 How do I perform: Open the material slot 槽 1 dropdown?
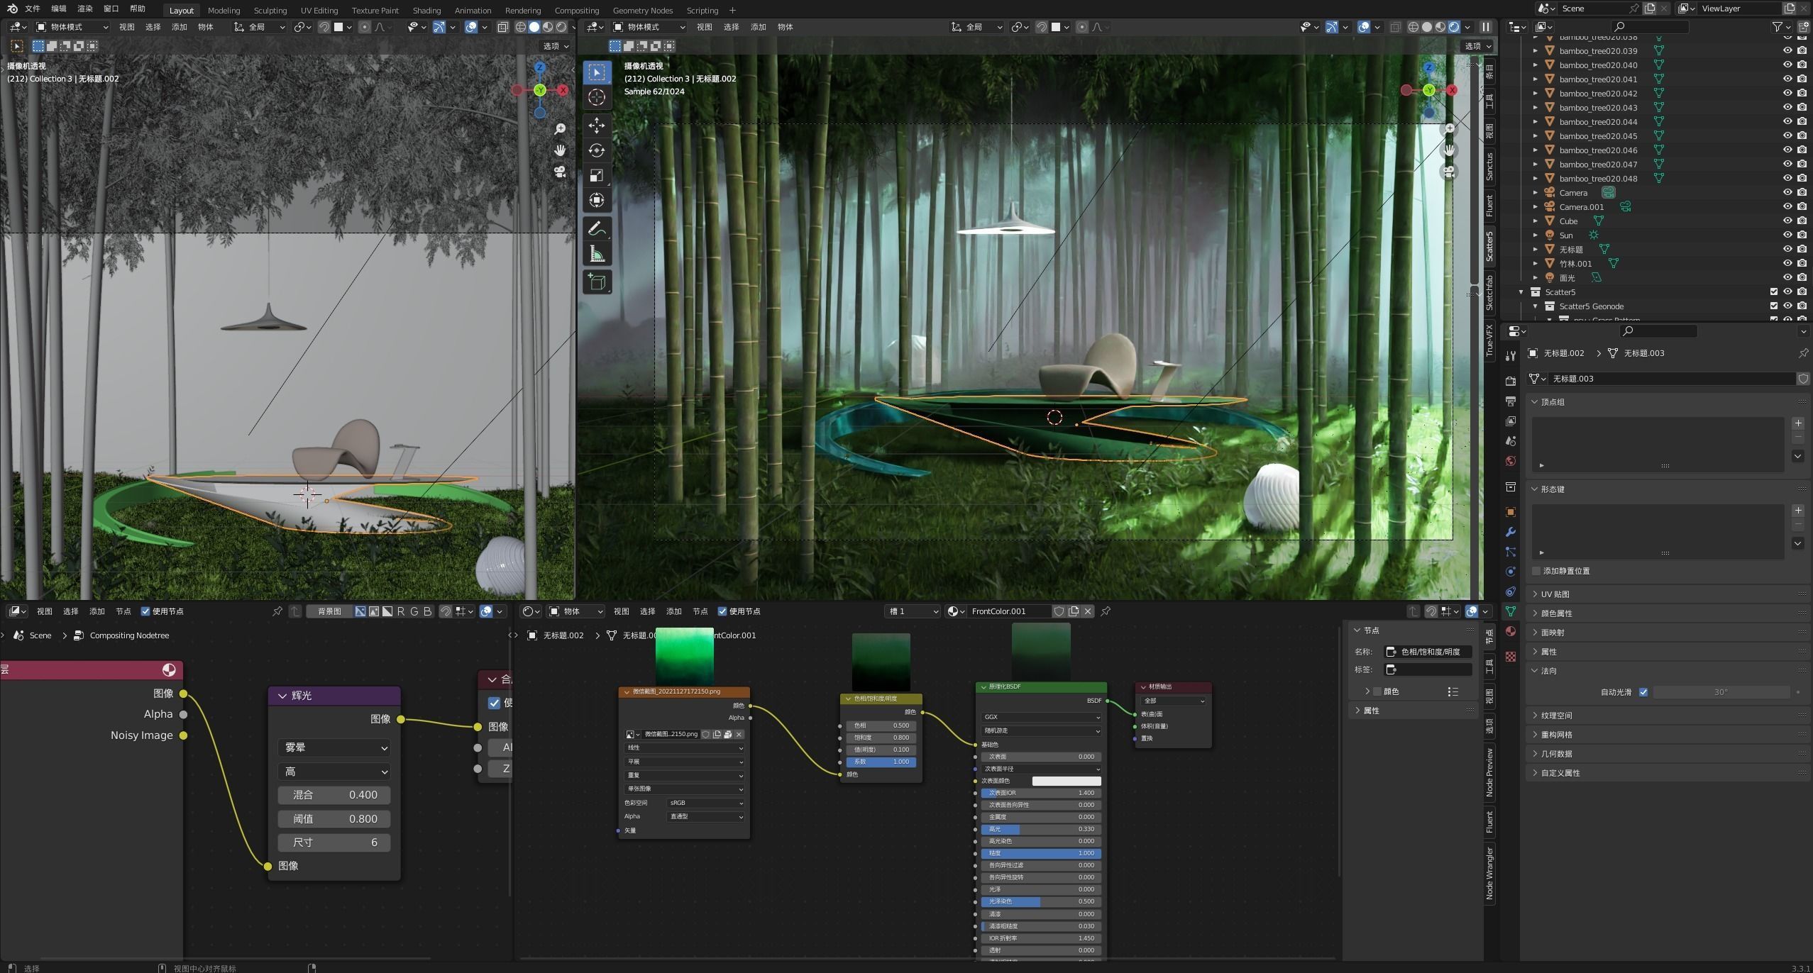point(913,611)
